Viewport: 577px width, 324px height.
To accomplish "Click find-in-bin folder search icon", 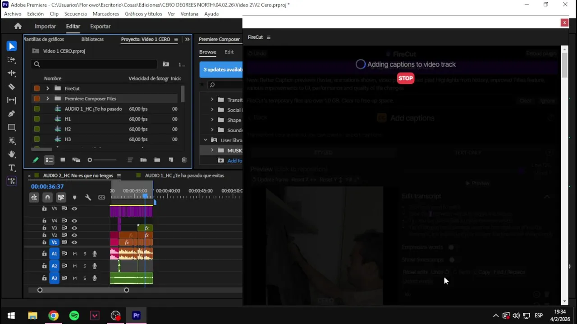I will coord(166,64).
